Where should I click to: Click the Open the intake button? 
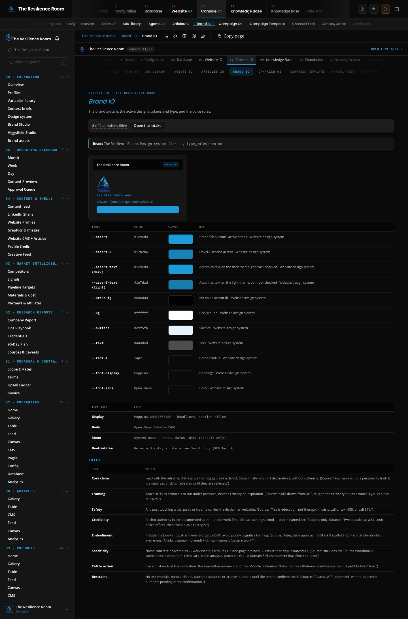point(148,126)
